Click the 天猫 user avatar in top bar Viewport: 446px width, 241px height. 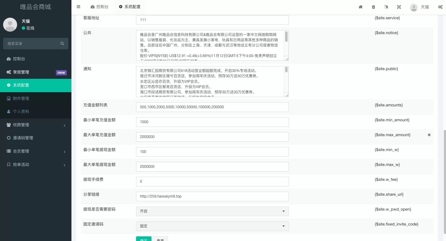point(414,7)
